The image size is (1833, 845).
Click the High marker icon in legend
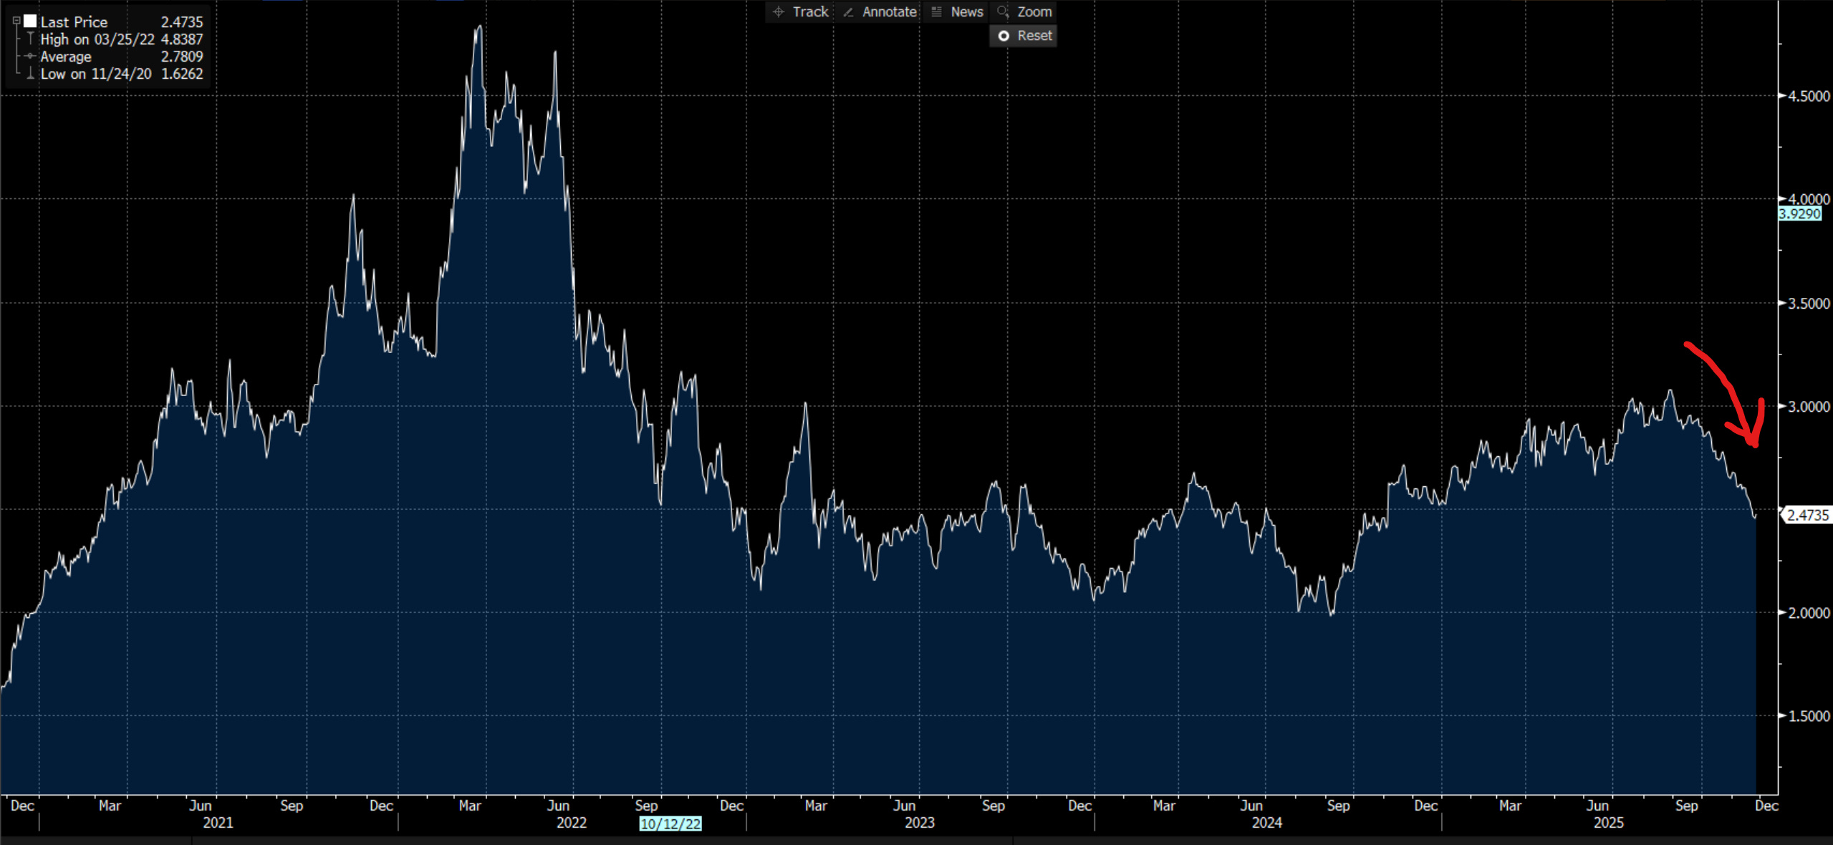pyautogui.click(x=30, y=39)
